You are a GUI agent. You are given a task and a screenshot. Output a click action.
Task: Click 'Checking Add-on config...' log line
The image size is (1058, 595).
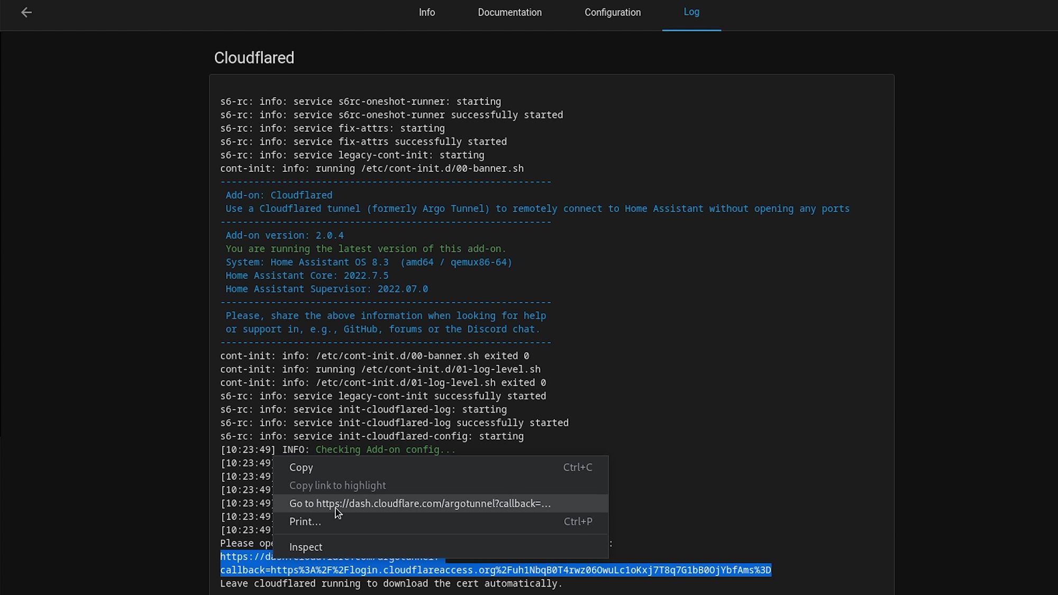point(338,450)
